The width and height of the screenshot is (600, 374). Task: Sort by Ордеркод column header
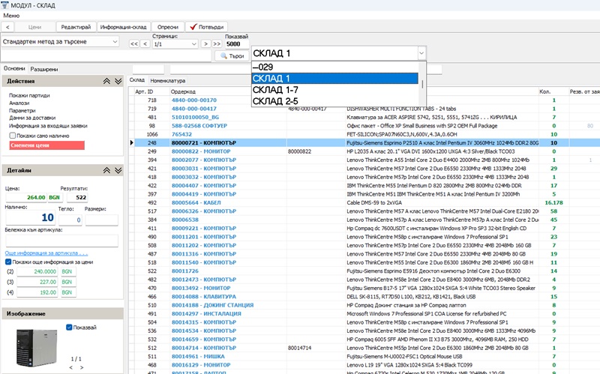tap(183, 91)
